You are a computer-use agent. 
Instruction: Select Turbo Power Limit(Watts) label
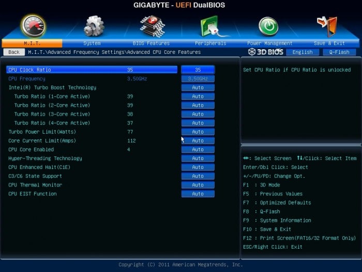[x=42, y=132]
